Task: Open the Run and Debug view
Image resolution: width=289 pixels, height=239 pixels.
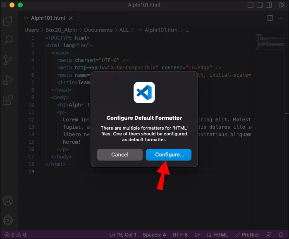Action: (7, 80)
